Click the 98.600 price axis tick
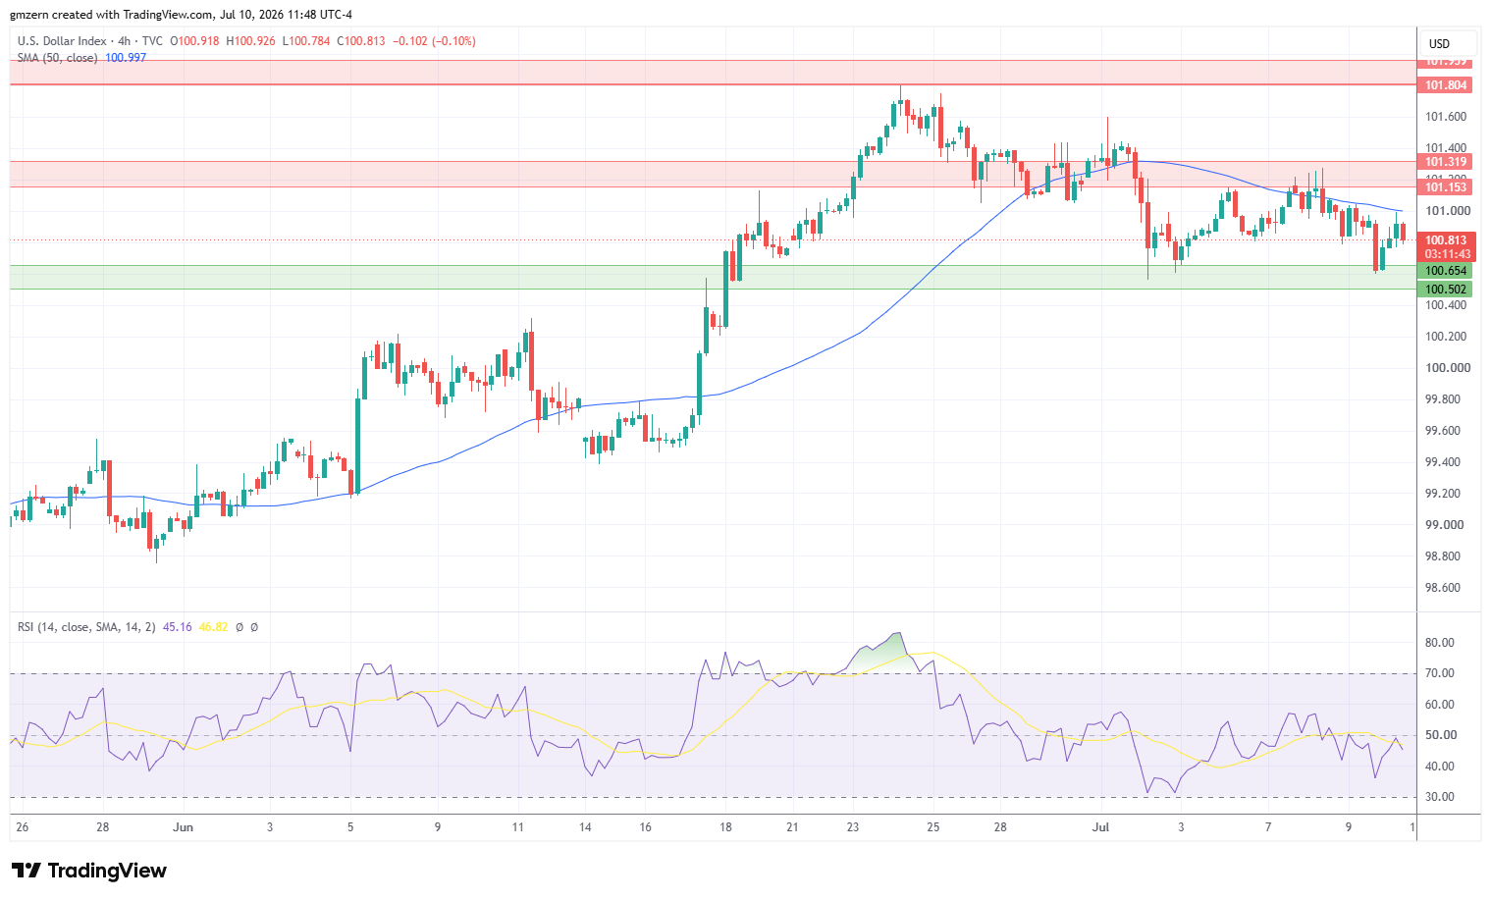The height and width of the screenshot is (900, 1491). pos(1443,588)
